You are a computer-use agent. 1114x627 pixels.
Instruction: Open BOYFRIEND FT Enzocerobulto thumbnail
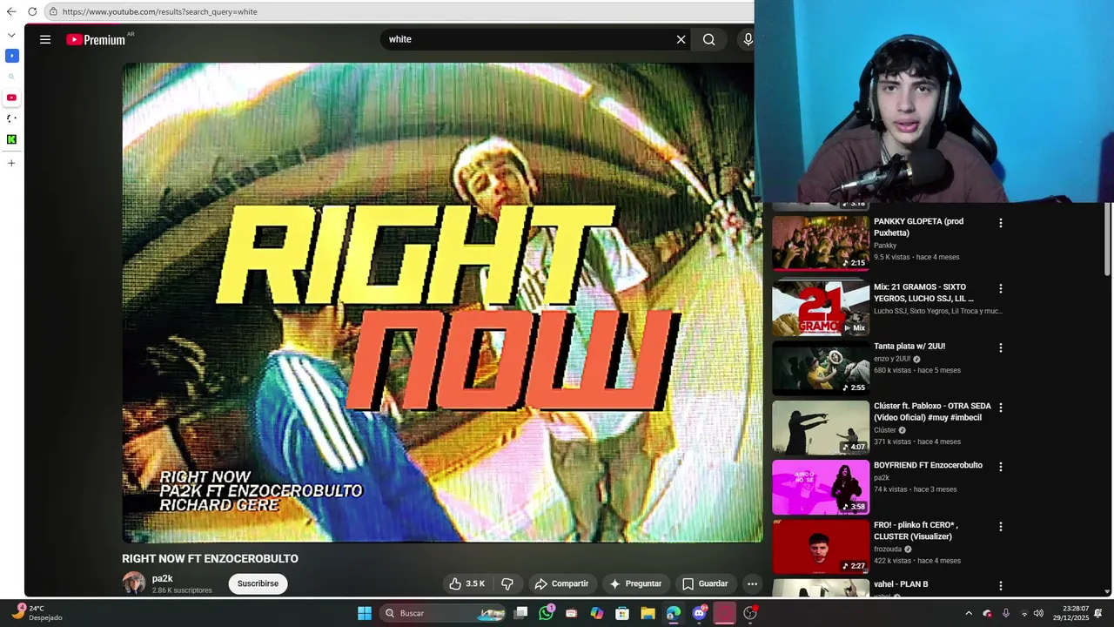click(821, 487)
